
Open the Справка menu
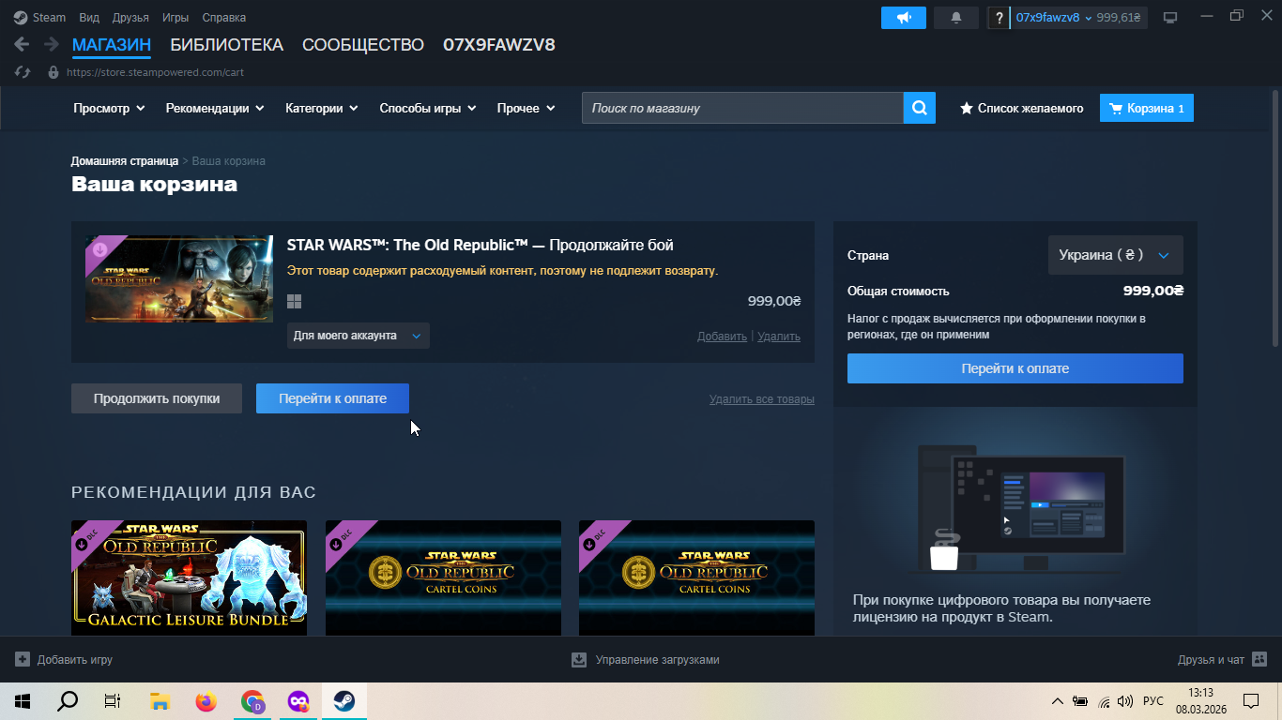pyautogui.click(x=224, y=18)
